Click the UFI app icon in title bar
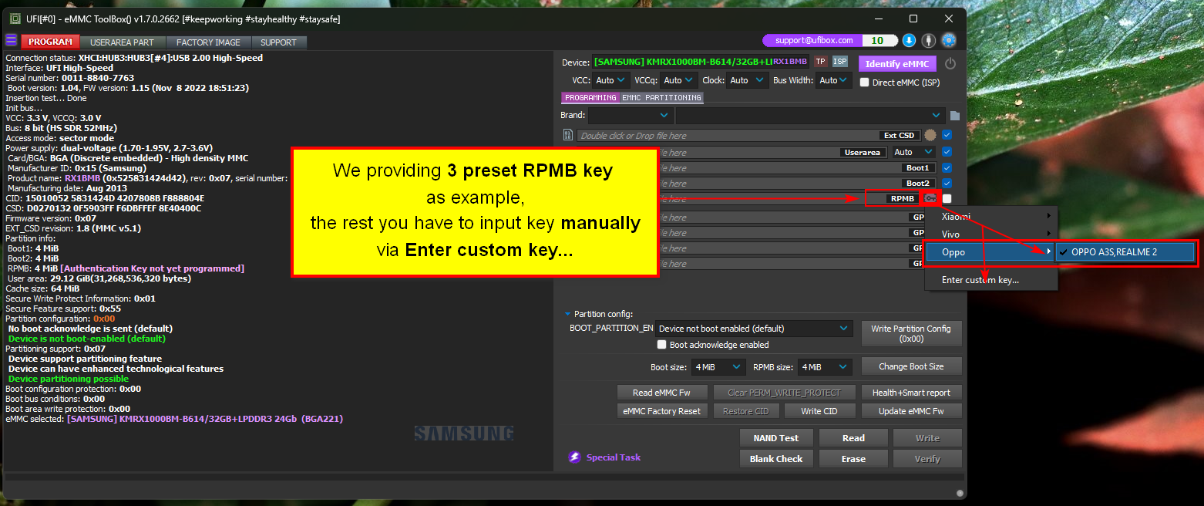The height and width of the screenshot is (506, 1204). [x=15, y=19]
